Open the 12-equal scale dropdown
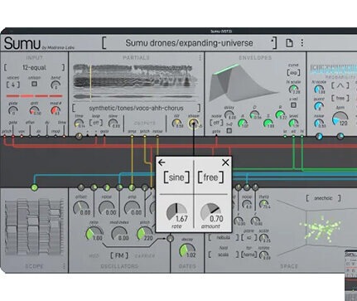Viewport: 357px width, 301px height. click(x=34, y=67)
